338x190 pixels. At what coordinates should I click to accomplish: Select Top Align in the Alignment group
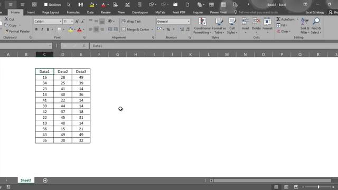[x=90, y=21]
